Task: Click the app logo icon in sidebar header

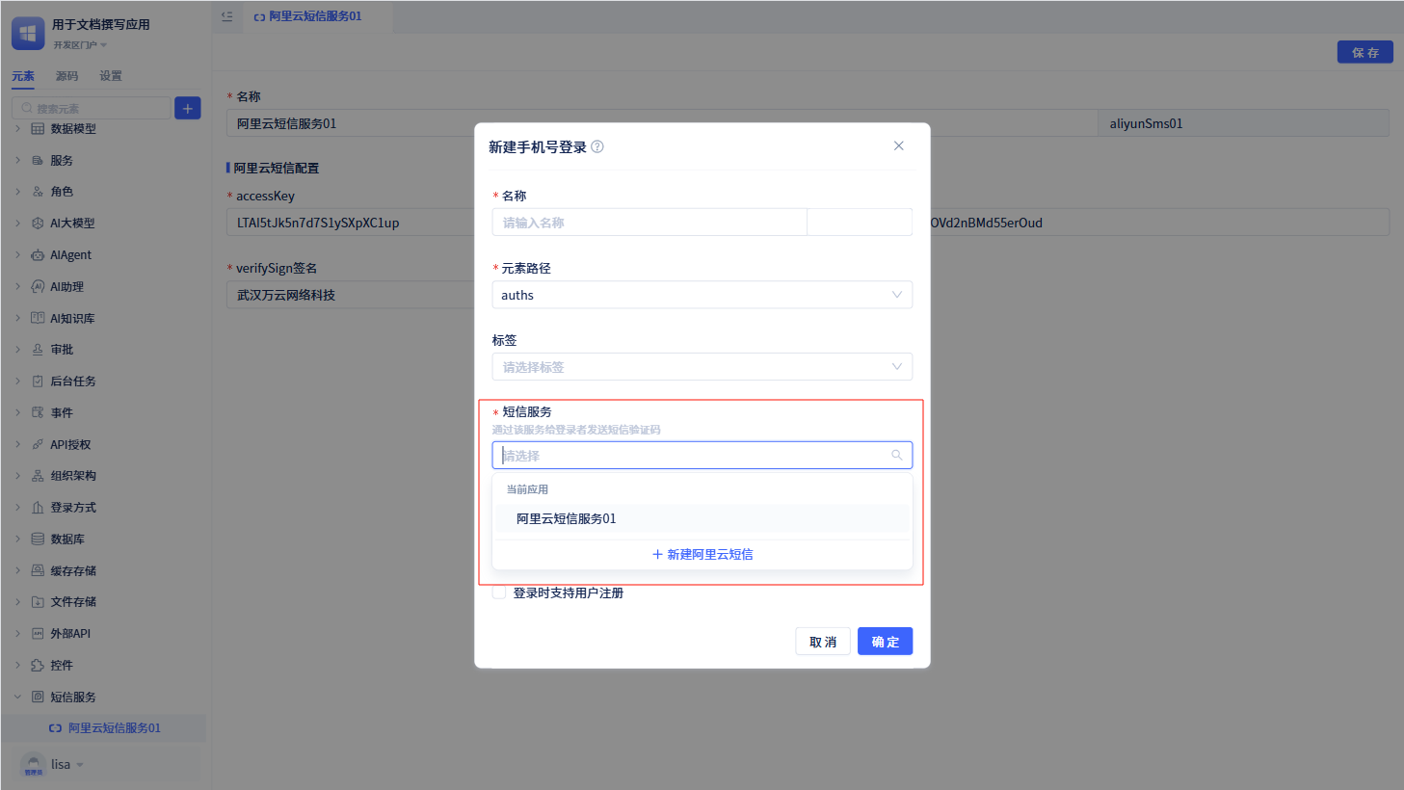Action: click(28, 34)
